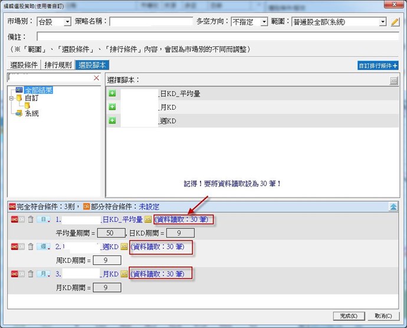Click pencil edit icon beside 範圍 dropdown
Viewport: 407px width, 328px height.
pyautogui.click(x=395, y=22)
